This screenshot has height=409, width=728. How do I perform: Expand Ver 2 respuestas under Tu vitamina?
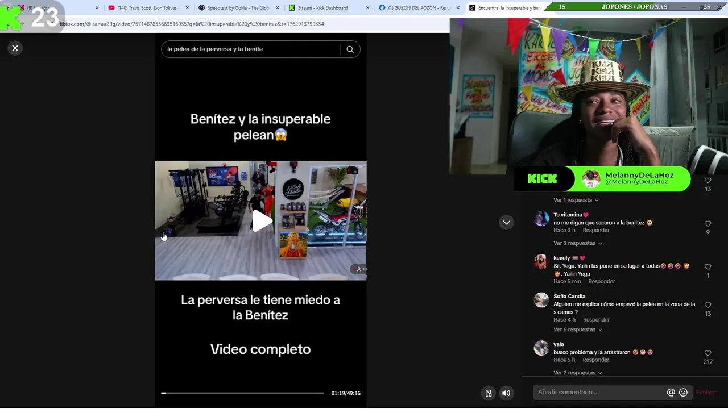tap(578, 243)
